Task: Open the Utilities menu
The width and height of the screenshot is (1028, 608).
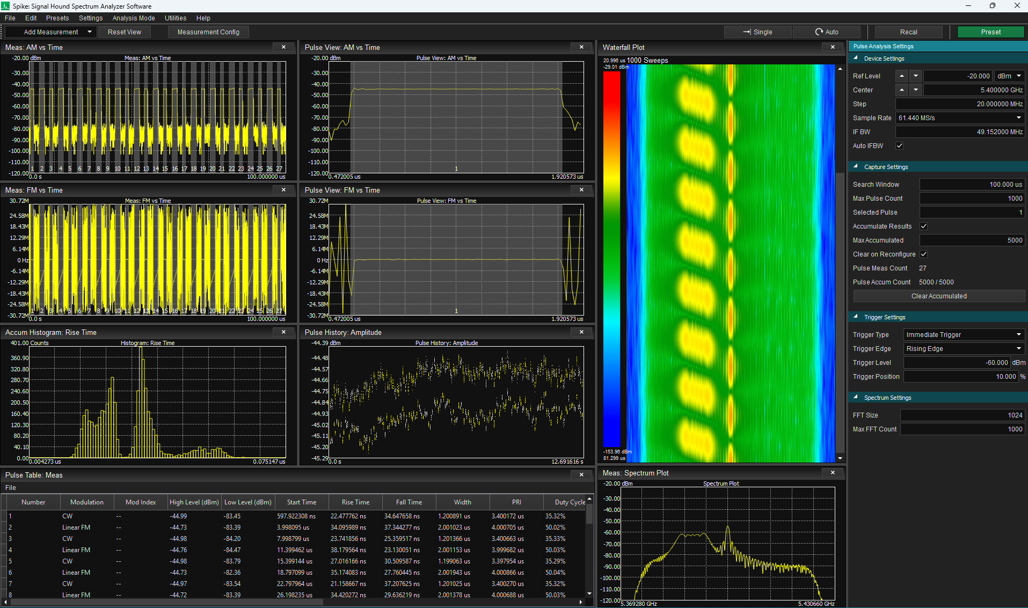Action: (x=176, y=18)
